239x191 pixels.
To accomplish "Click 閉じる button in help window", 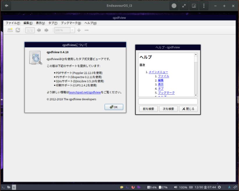I will coord(188,109).
